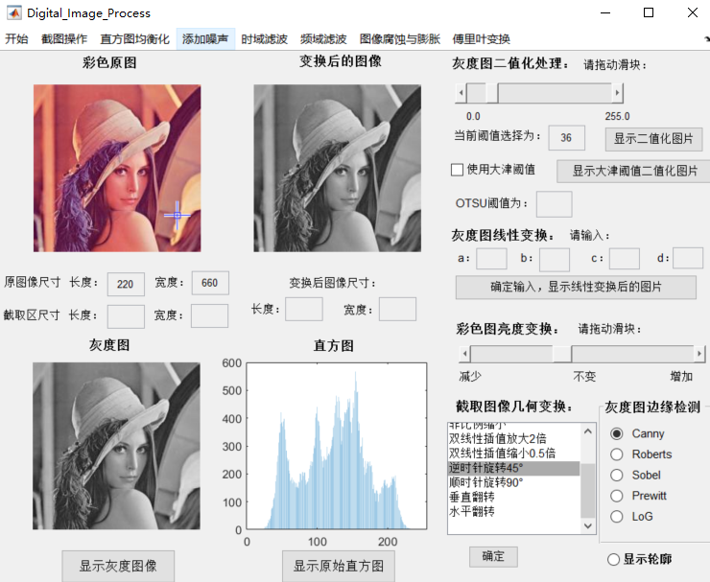Maximize the Digital_Image_Process window

(649, 12)
